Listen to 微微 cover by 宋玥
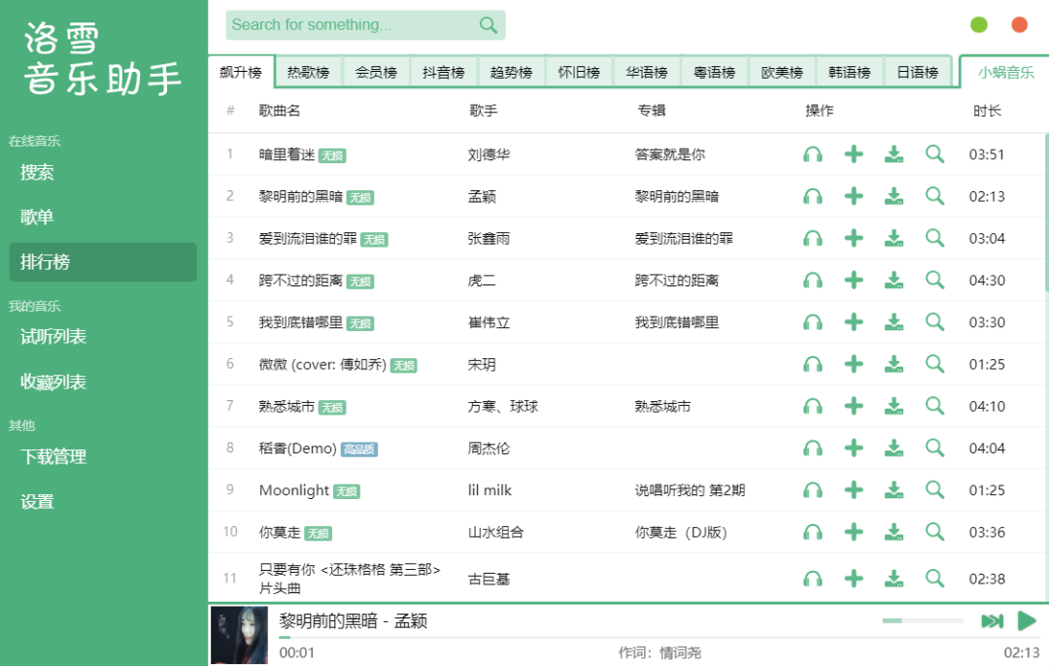This screenshot has height=666, width=1049. click(x=812, y=364)
